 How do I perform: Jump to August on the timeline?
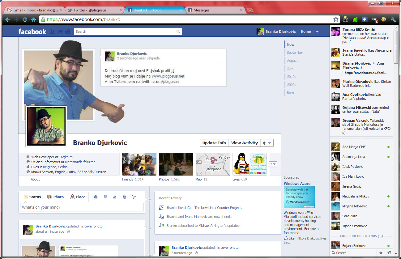292,61
